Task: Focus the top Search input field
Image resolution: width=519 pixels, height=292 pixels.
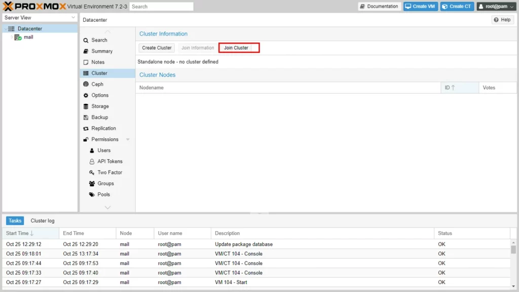Action: click(x=161, y=7)
